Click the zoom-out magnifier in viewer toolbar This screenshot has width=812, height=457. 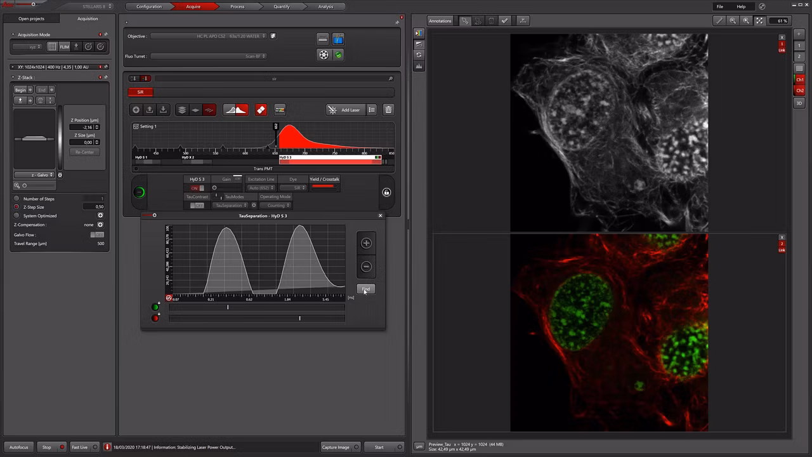tap(733, 21)
